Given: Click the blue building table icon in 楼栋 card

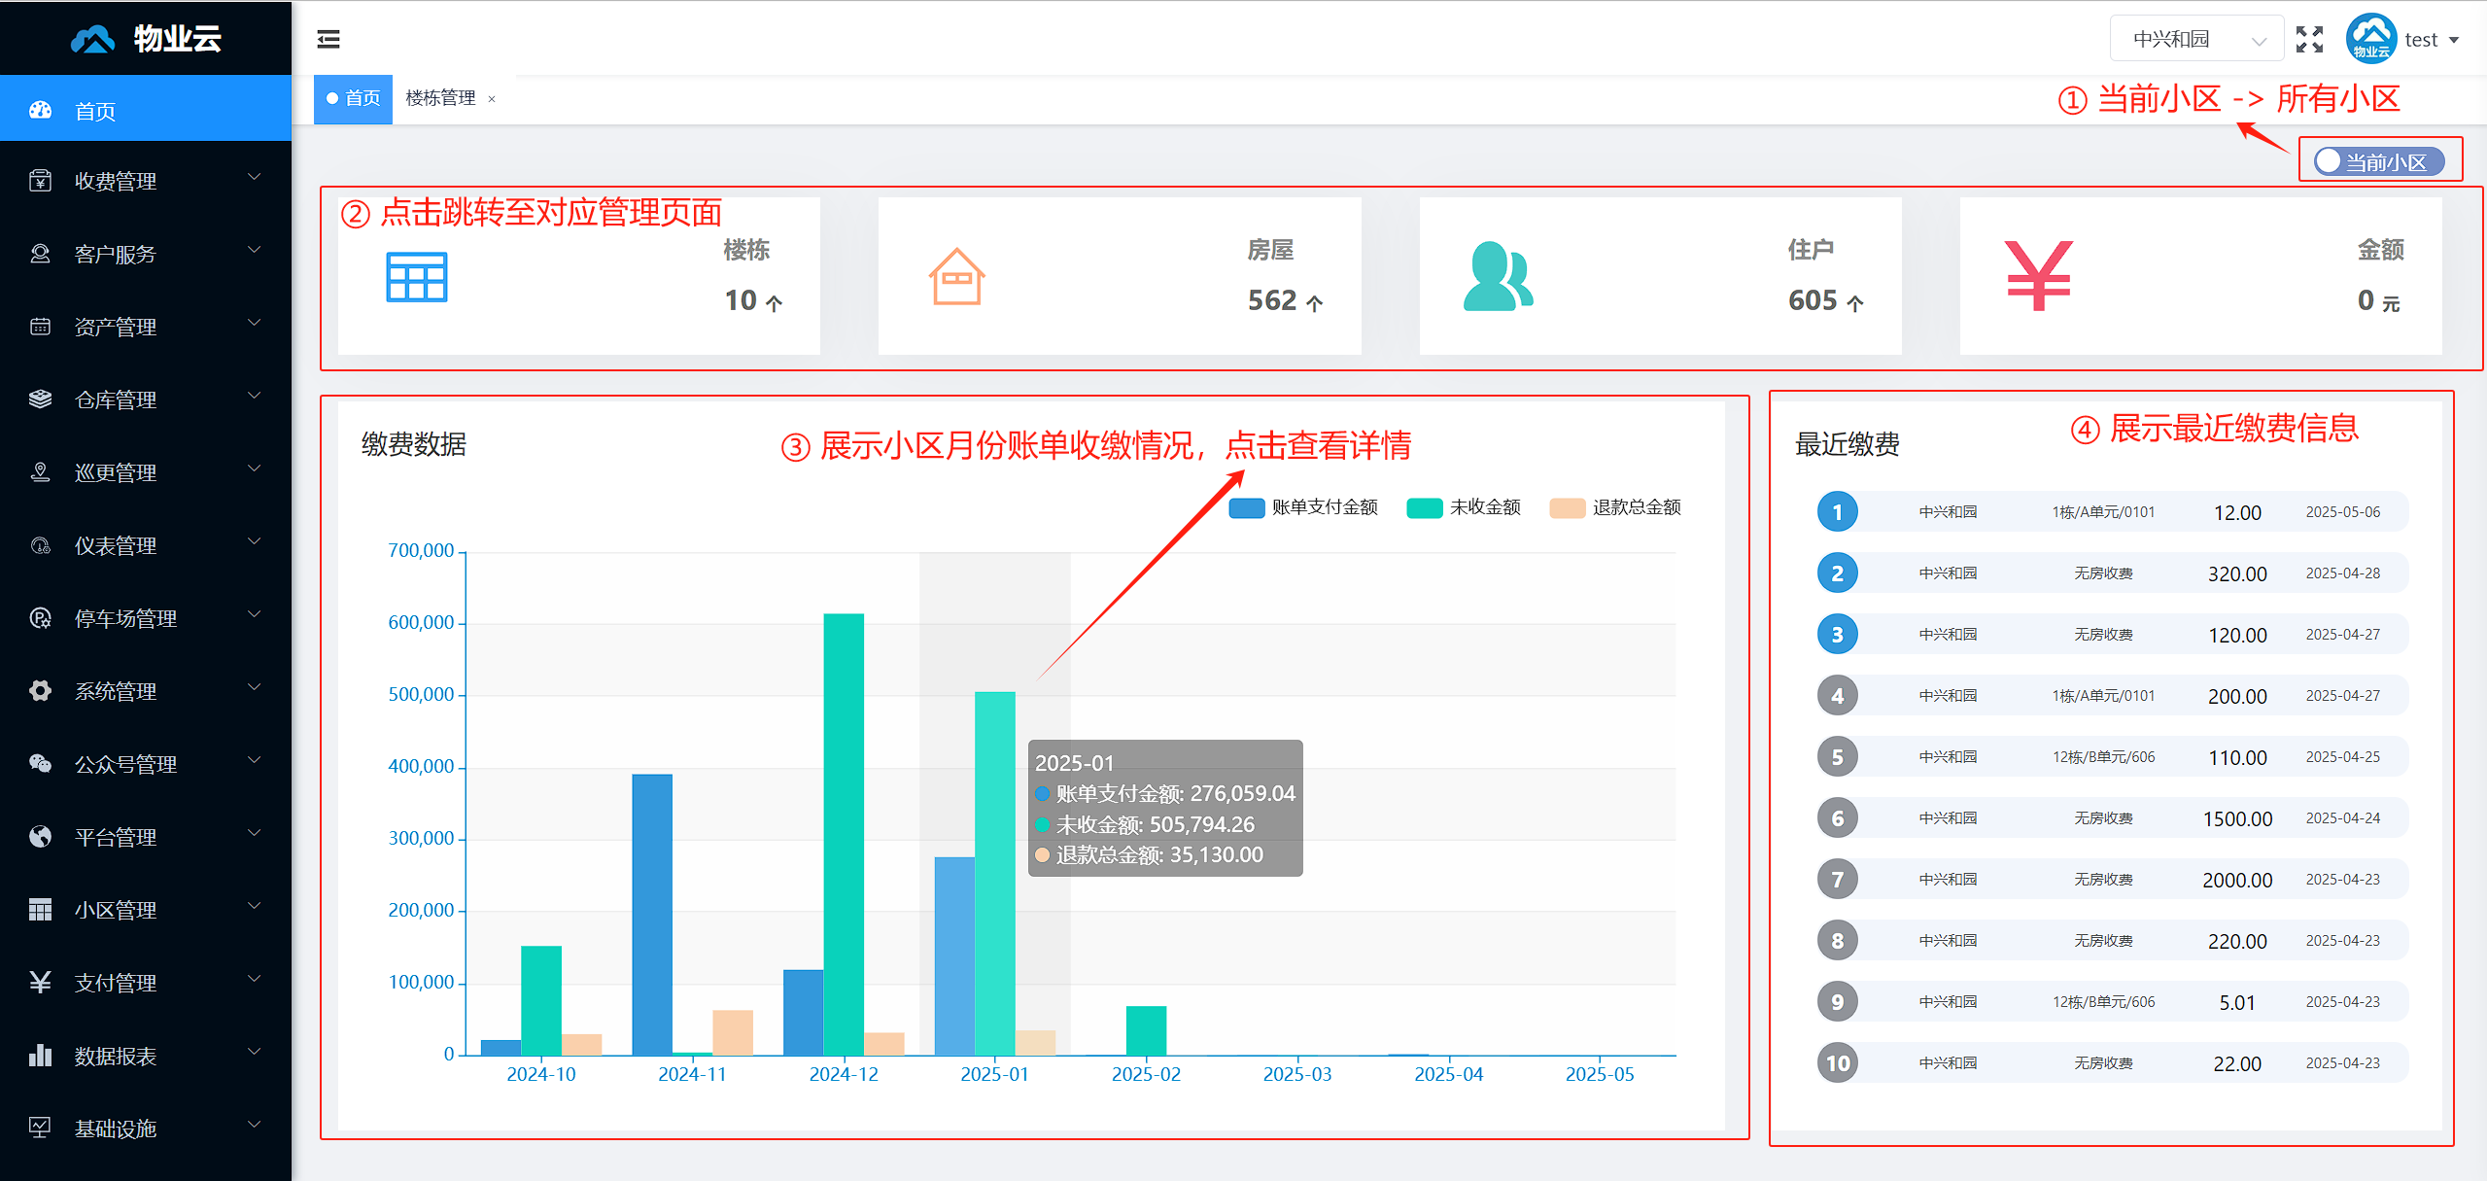Looking at the screenshot, I should coord(417,277).
